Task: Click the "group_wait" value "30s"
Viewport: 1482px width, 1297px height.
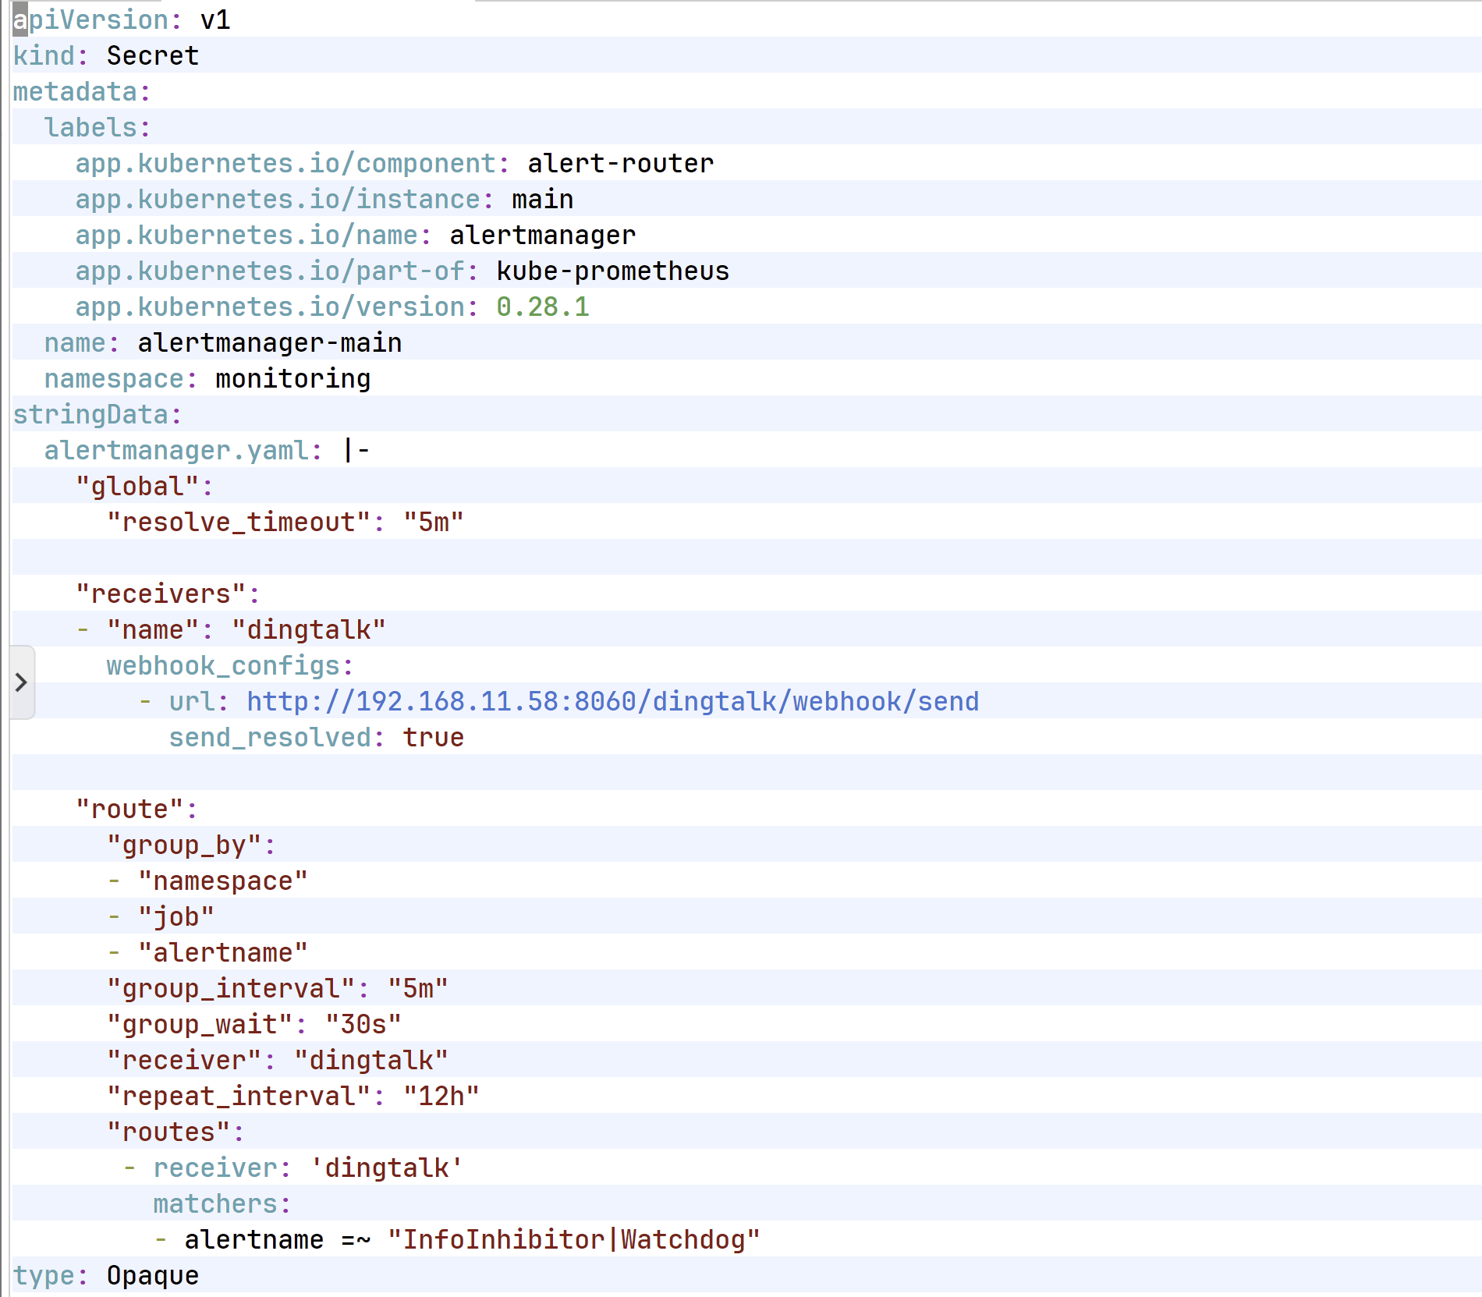Action: tap(363, 1025)
